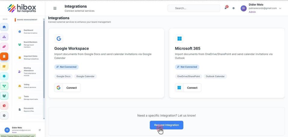Viewport: 288px width, 137px height.
Task: Click the Microsoft 365 card title
Action: pyautogui.click(x=187, y=48)
